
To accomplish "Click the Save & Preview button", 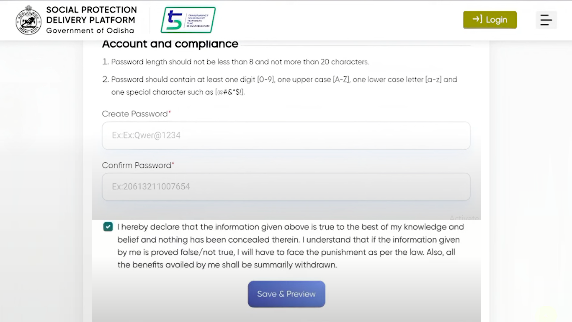I will (286, 294).
